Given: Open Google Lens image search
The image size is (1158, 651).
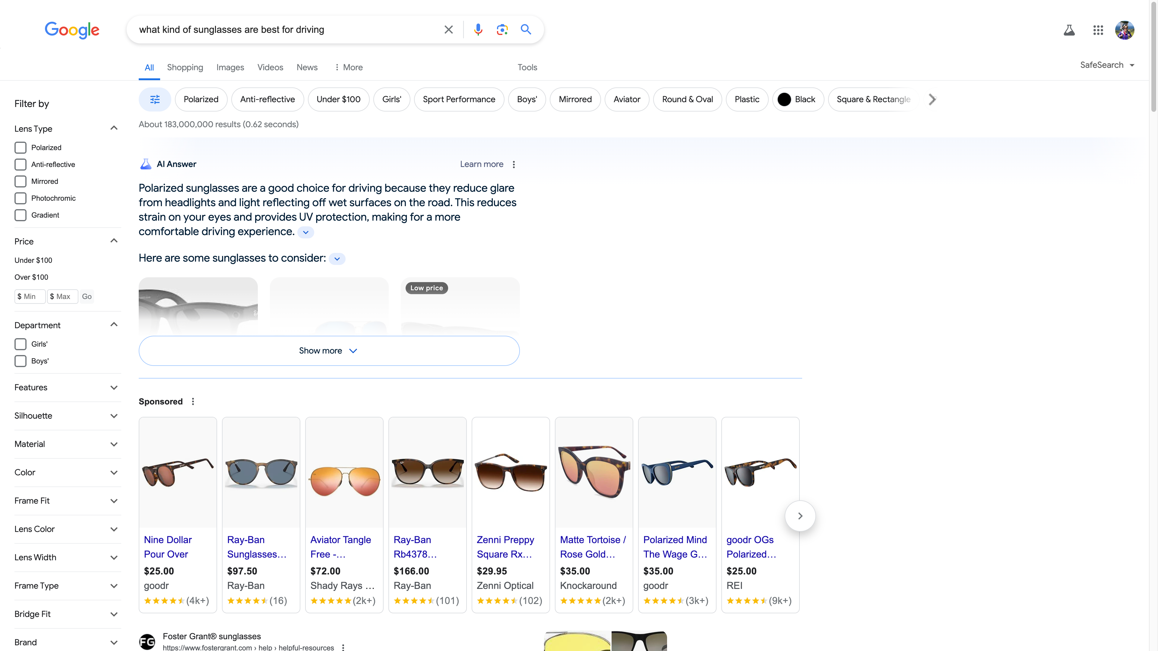Looking at the screenshot, I should tap(502, 30).
